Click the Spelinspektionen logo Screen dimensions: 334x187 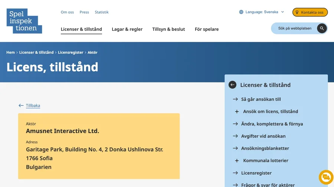click(24, 21)
